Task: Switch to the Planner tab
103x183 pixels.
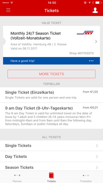Action: pos(17,177)
